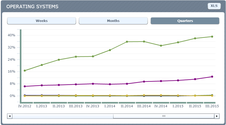Click green line data point at I.2014
The image size is (226, 125).
(x=110, y=50)
